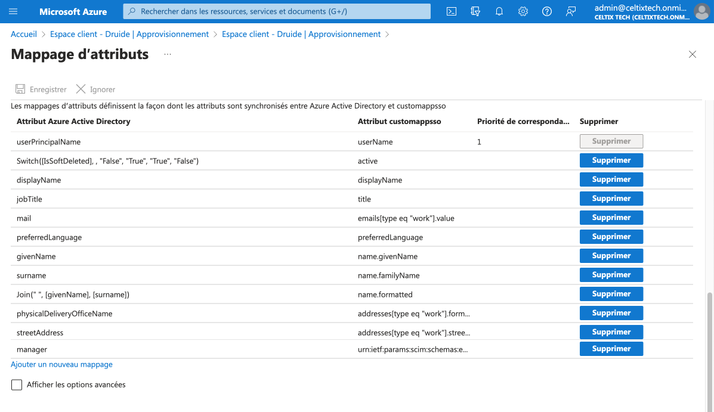Click Ajouter un nouveau mappage link
The width and height of the screenshot is (714, 412).
[61, 364]
